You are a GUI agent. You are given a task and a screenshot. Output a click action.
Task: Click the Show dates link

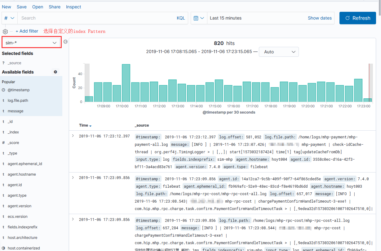[x=320, y=18]
